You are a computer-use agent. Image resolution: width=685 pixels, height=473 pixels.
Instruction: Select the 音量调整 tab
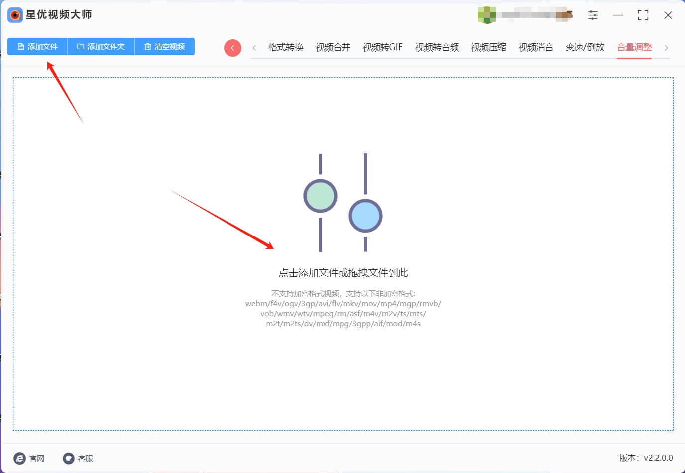pyautogui.click(x=634, y=47)
